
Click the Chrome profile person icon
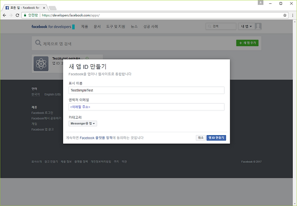(261, 2)
